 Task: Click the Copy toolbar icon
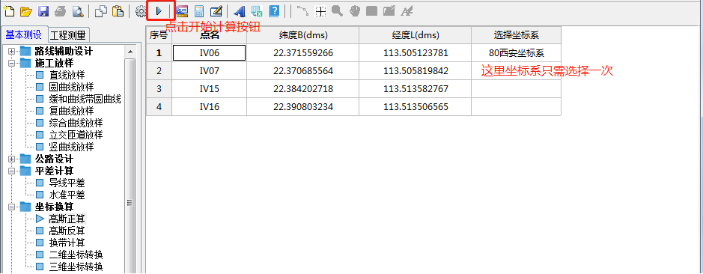[x=101, y=11]
